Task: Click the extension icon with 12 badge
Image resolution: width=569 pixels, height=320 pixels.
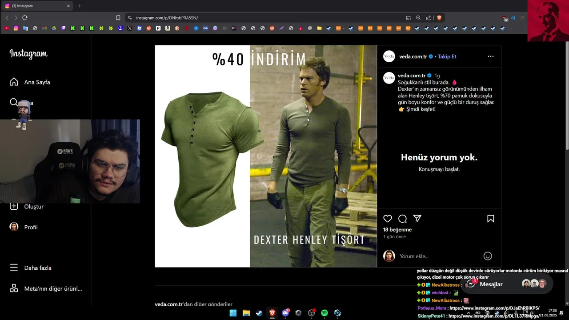Action: click(505, 18)
